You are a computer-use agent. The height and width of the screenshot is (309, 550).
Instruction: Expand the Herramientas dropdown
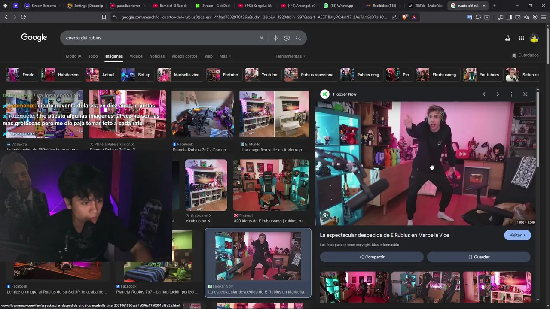(291, 56)
